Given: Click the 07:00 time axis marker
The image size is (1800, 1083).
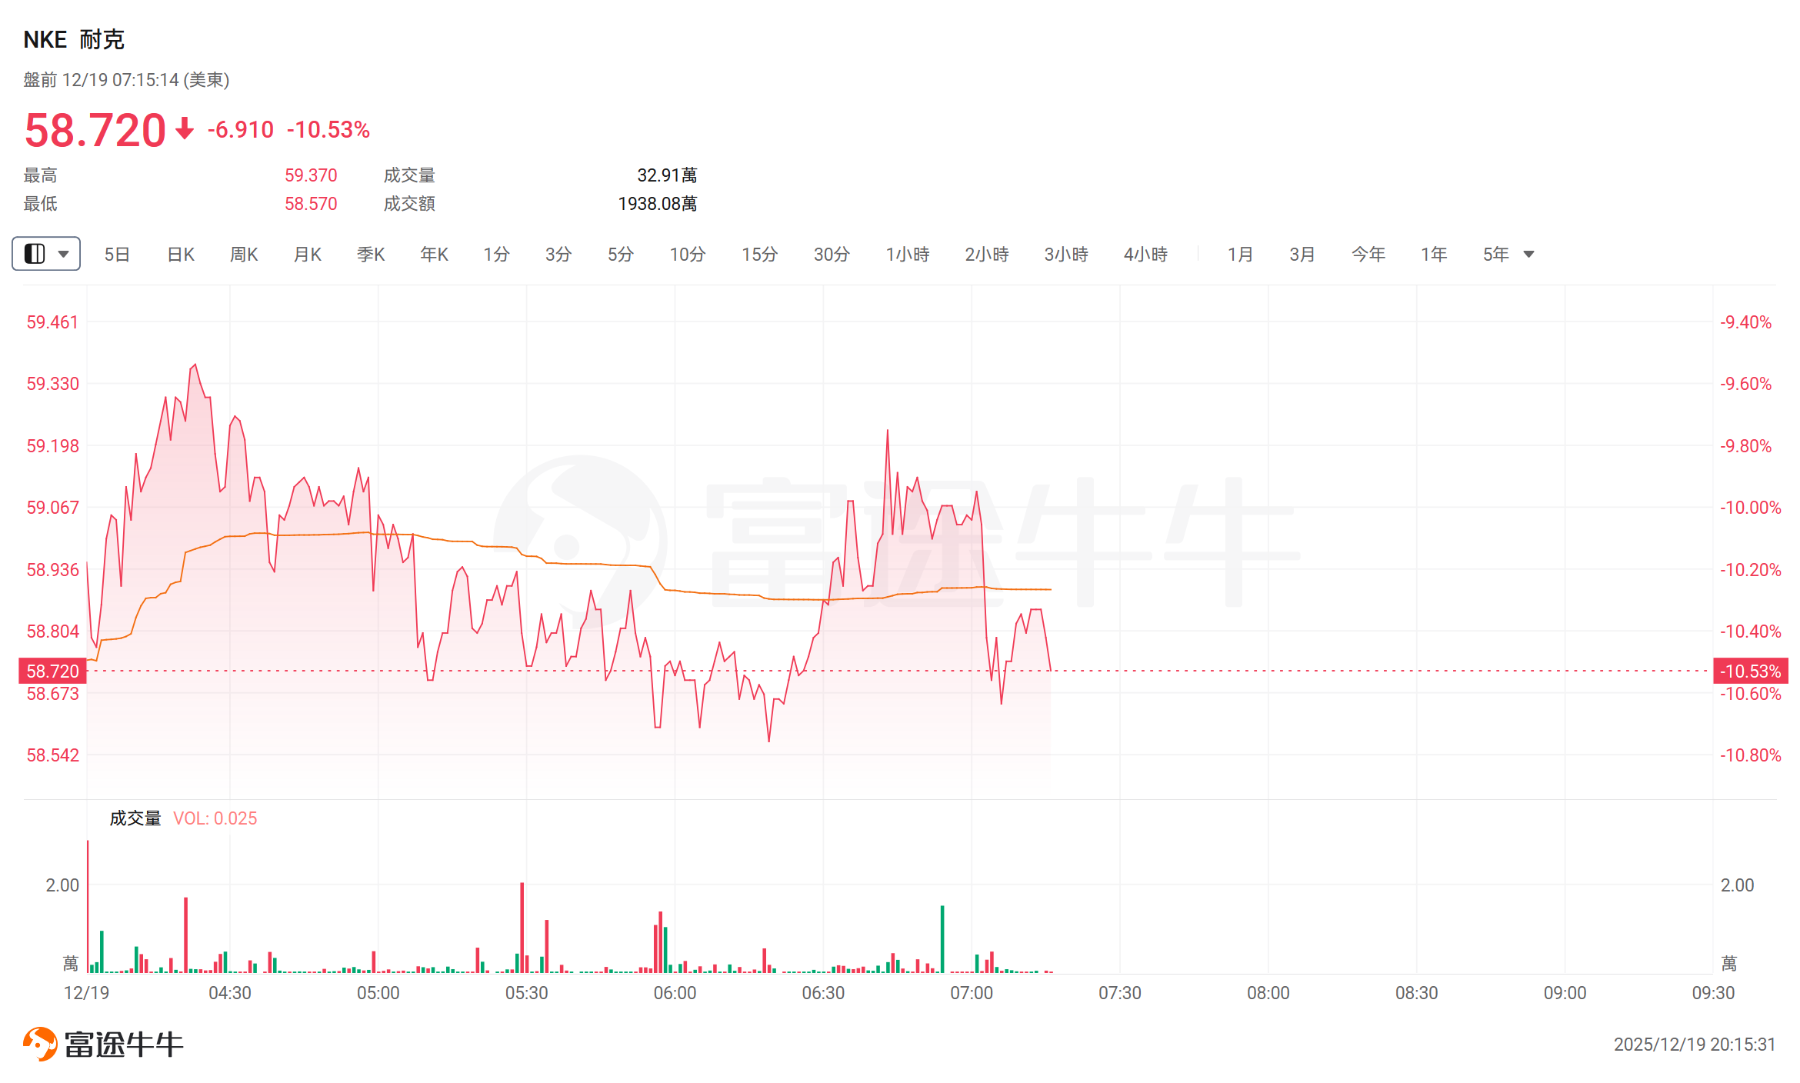Looking at the screenshot, I should click(x=972, y=993).
